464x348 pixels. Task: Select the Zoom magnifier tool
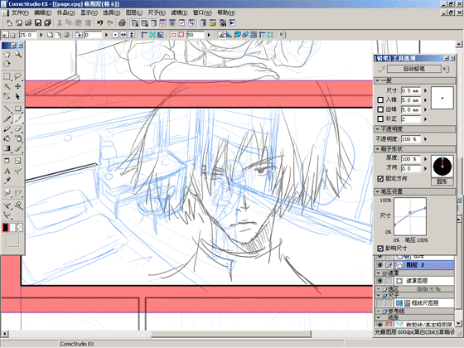click(18, 55)
